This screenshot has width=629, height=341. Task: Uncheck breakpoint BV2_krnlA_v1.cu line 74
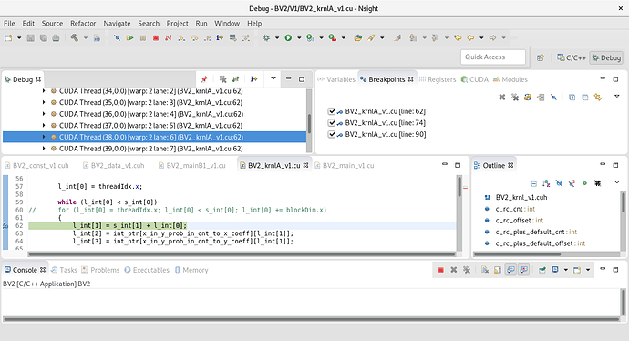(x=331, y=123)
